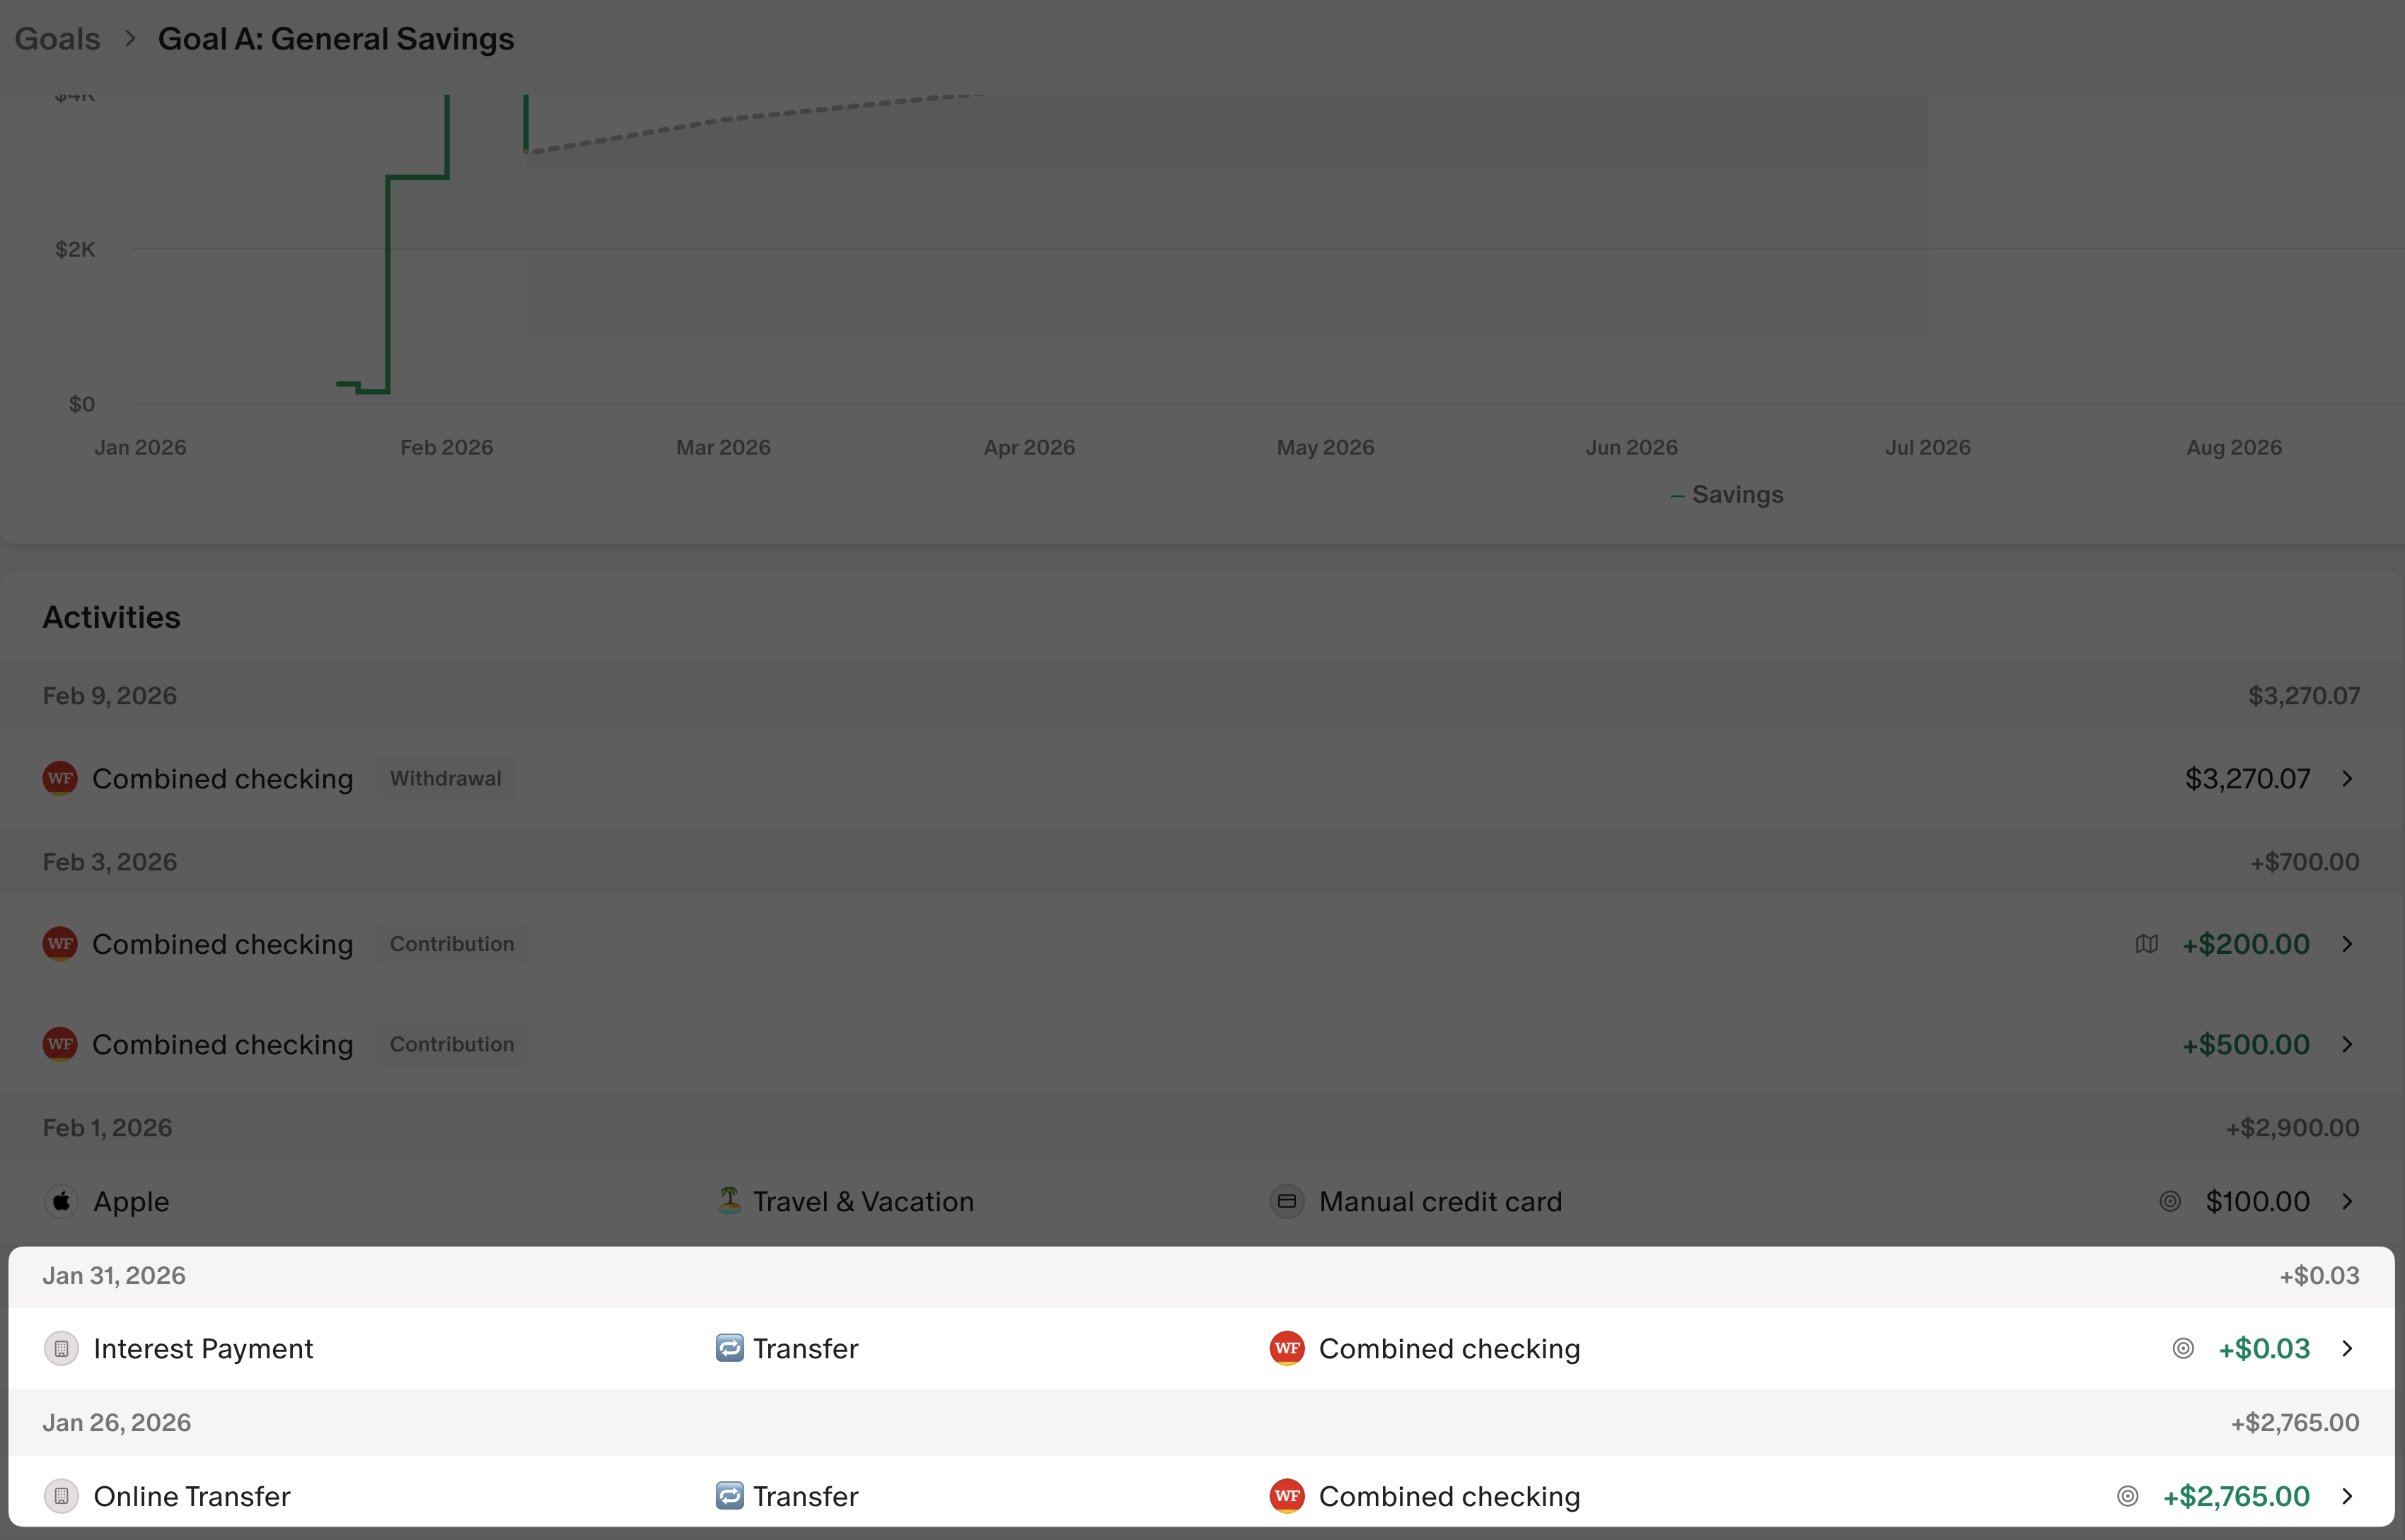Click Transfer category icon on Interest Payment row

[x=729, y=1348]
